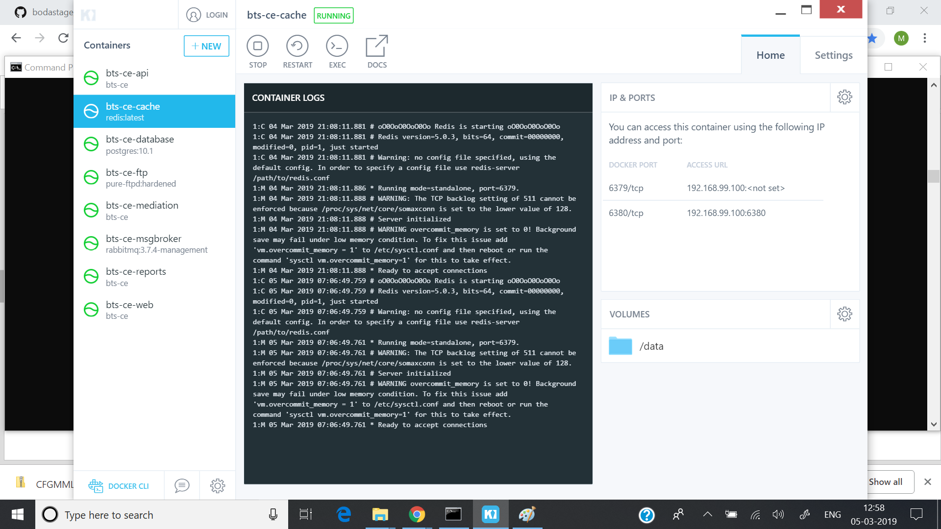941x529 pixels.
Task: Open Task View in taskbar
Action: click(x=306, y=514)
